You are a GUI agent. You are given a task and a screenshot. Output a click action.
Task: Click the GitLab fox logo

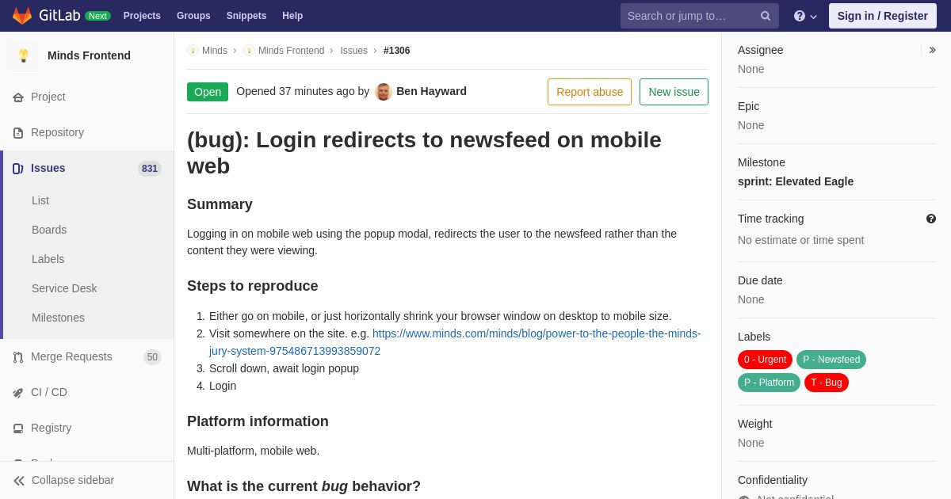coord(22,16)
